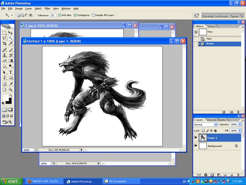Select the History Brush tool

tap(11, 55)
